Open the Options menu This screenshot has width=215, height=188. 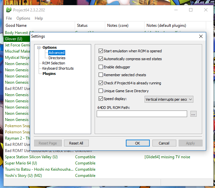coord(23,18)
